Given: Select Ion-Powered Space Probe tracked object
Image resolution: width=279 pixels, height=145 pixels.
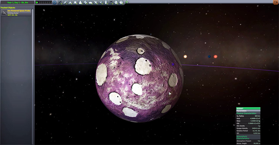Looking at the screenshot, I should (x=16, y=13).
